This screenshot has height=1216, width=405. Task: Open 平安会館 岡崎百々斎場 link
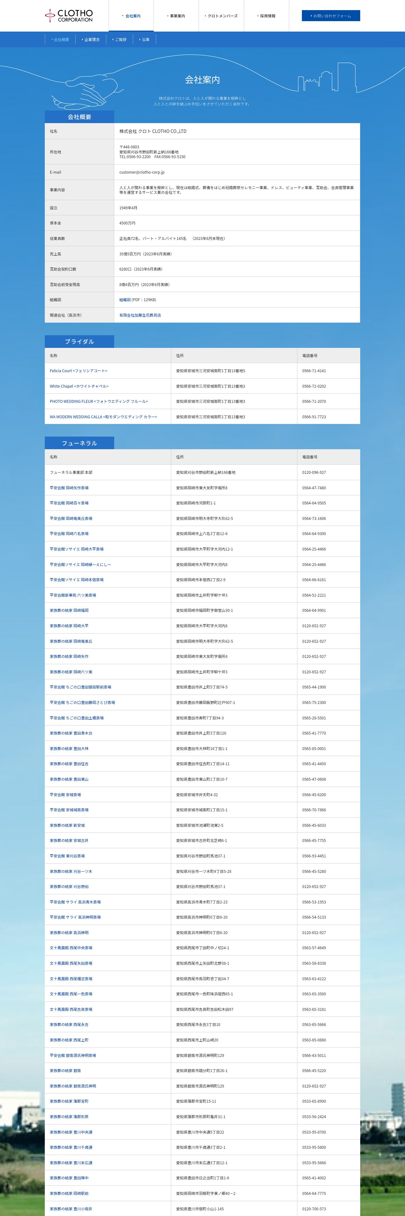(69, 503)
